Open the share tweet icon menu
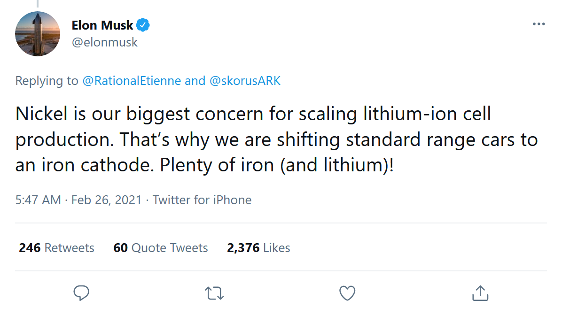Screen dimensions: 562x315 [x=480, y=293]
